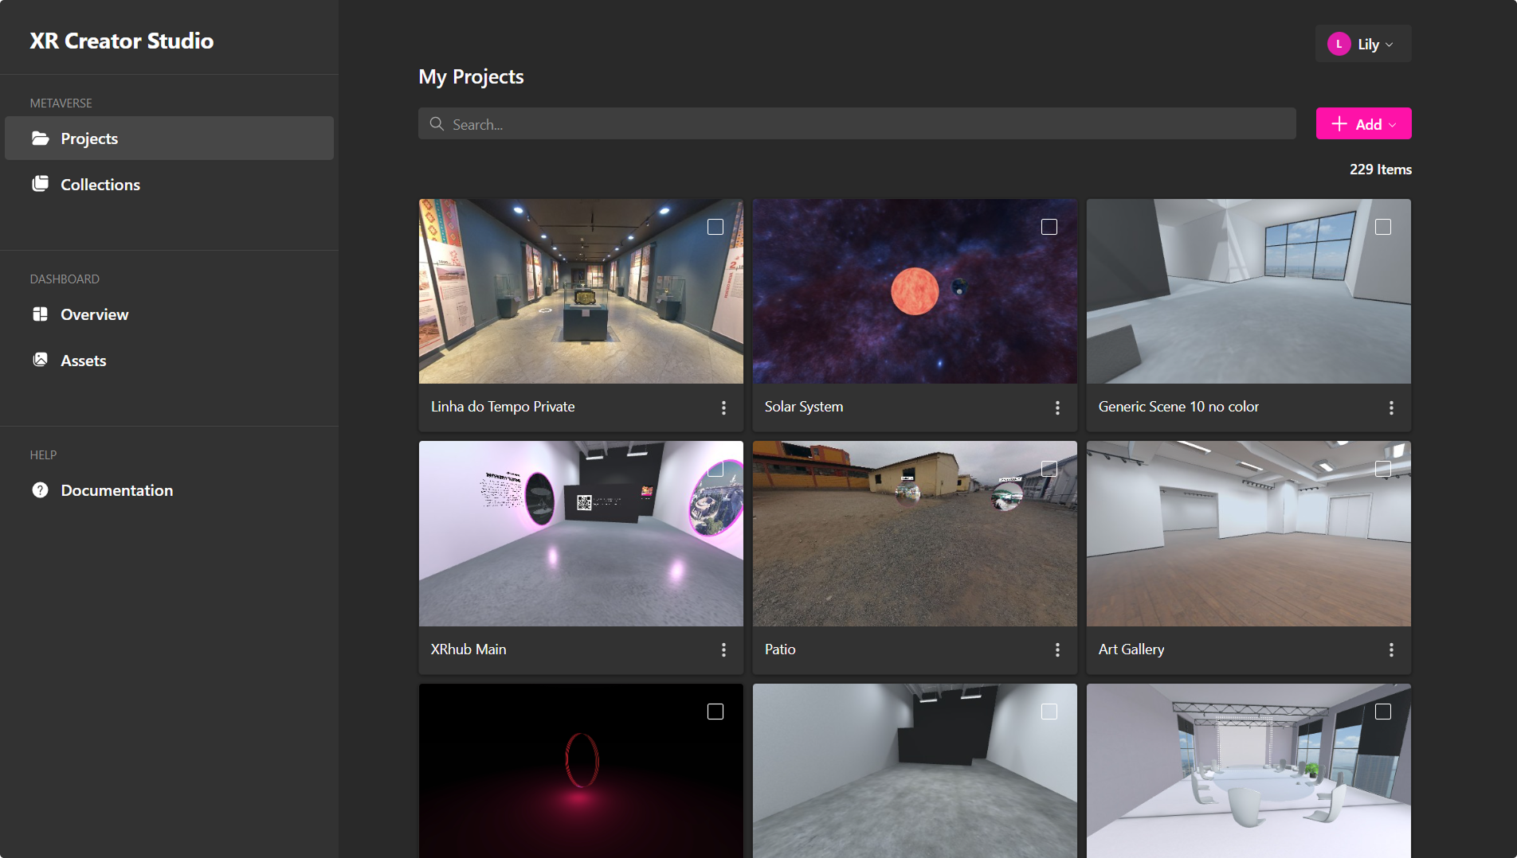The height and width of the screenshot is (858, 1517).
Task: Tick the Generic Scene 10 no color checkbox
Action: pyautogui.click(x=1383, y=227)
